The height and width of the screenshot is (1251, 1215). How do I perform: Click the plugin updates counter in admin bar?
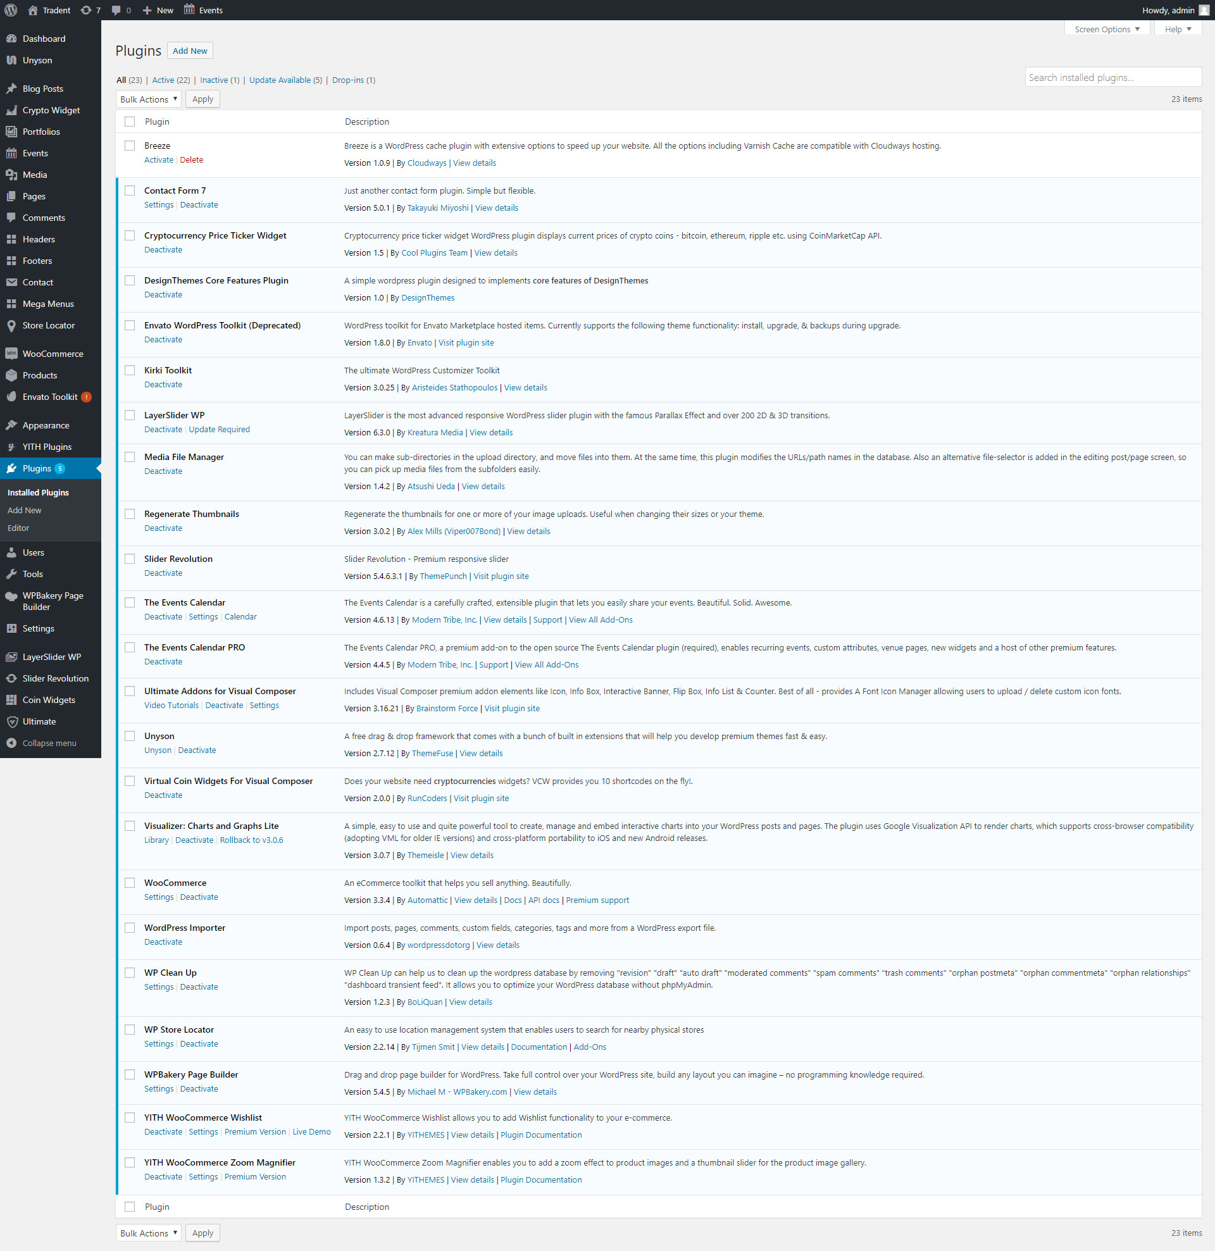click(90, 9)
